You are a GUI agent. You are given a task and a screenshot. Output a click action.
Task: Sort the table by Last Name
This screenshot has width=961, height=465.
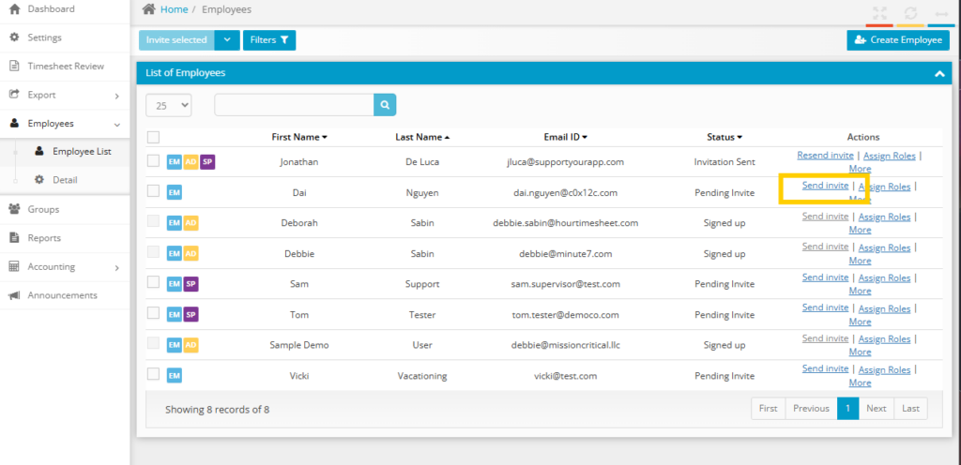(x=422, y=137)
